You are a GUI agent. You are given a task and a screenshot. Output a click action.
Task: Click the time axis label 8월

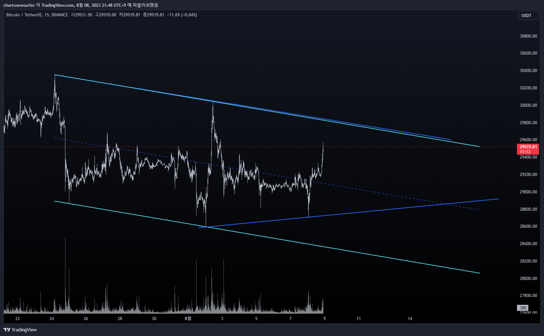click(x=188, y=318)
